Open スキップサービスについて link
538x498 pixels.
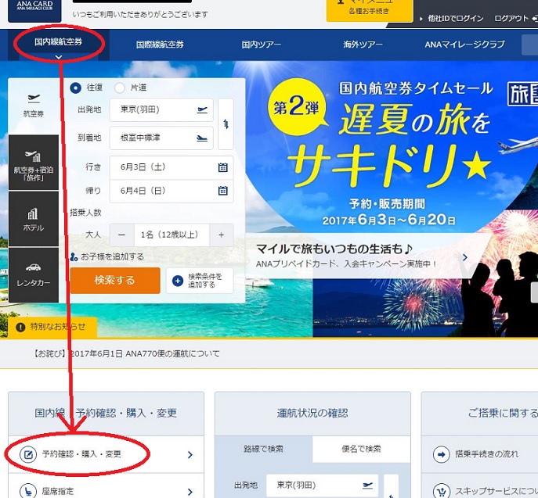496,491
